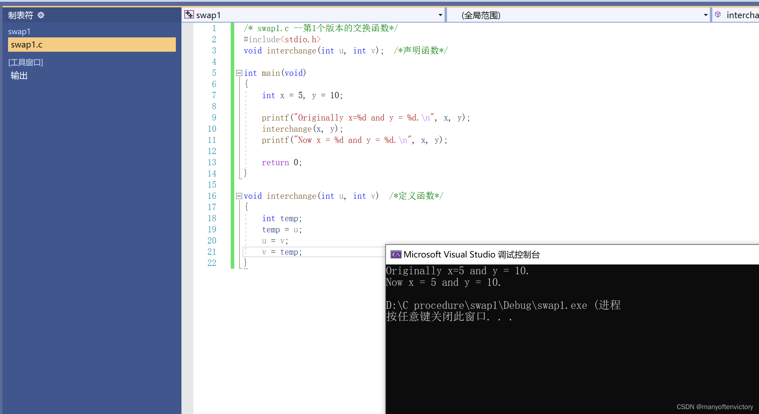
Task: Click the 'return 0;' statement
Action: pyautogui.click(x=282, y=162)
